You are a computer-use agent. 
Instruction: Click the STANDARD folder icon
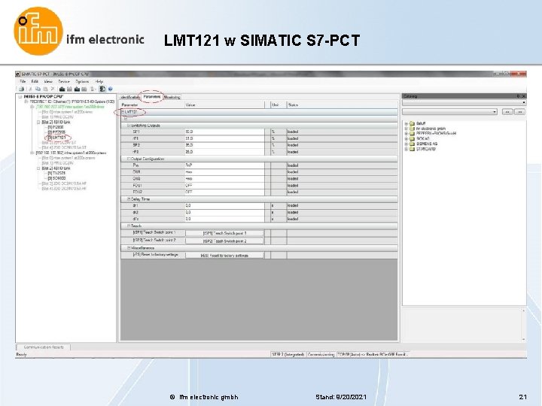tap(412, 149)
